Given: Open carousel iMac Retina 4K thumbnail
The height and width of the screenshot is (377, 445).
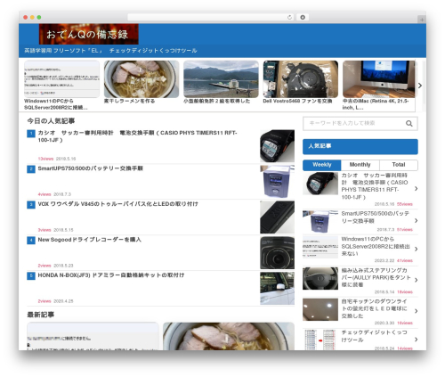Looking at the screenshot, I should (x=379, y=79).
